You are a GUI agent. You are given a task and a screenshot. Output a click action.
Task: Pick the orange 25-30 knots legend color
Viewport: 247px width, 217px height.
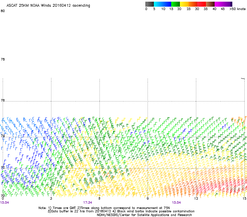click(193, 4)
